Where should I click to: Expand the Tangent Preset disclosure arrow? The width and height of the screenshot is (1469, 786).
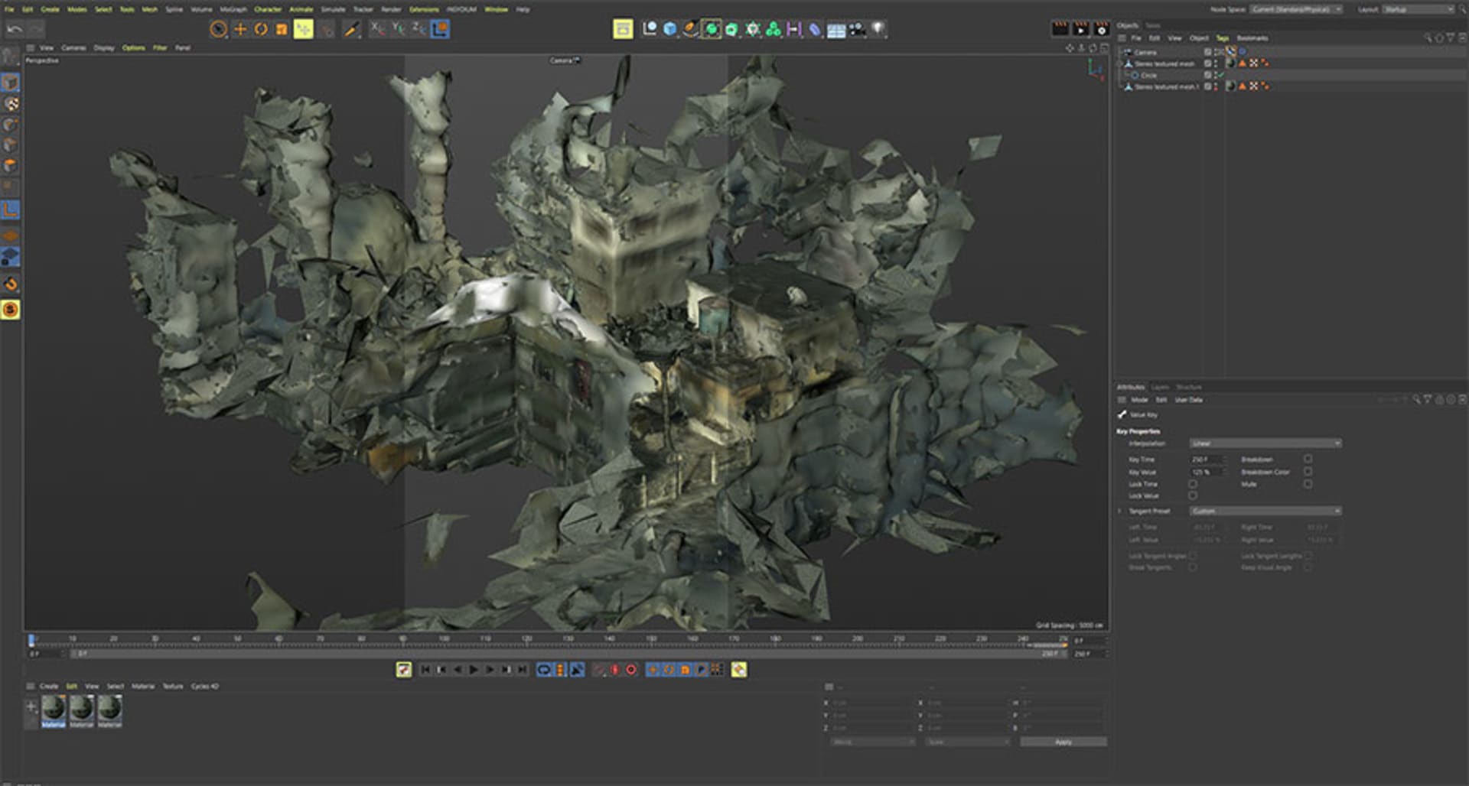[1120, 511]
